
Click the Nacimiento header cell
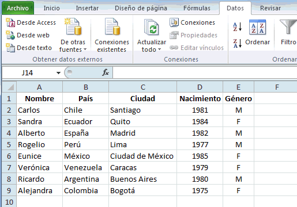coord(200,98)
